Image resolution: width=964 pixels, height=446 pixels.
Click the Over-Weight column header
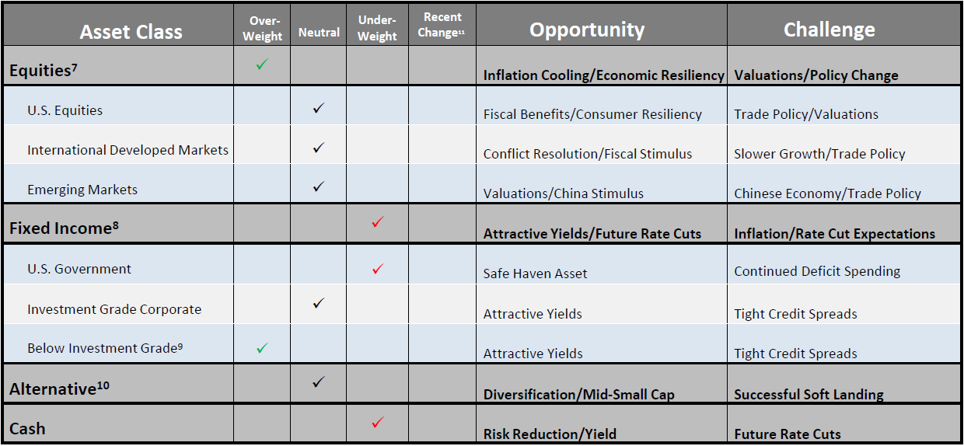[x=262, y=28]
